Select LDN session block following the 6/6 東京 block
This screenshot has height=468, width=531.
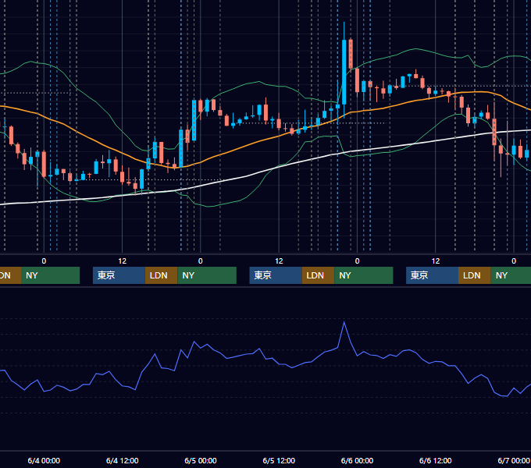475,275
